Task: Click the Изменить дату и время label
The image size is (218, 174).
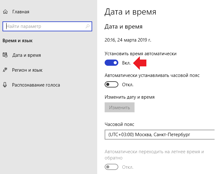Action: tap(130, 97)
